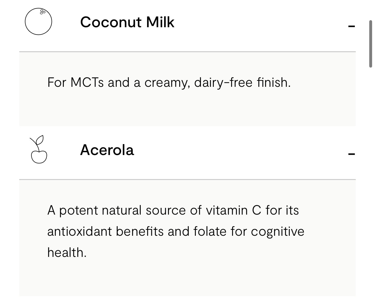
Task: Click the Coconut Milk heading
Action: coord(127,22)
